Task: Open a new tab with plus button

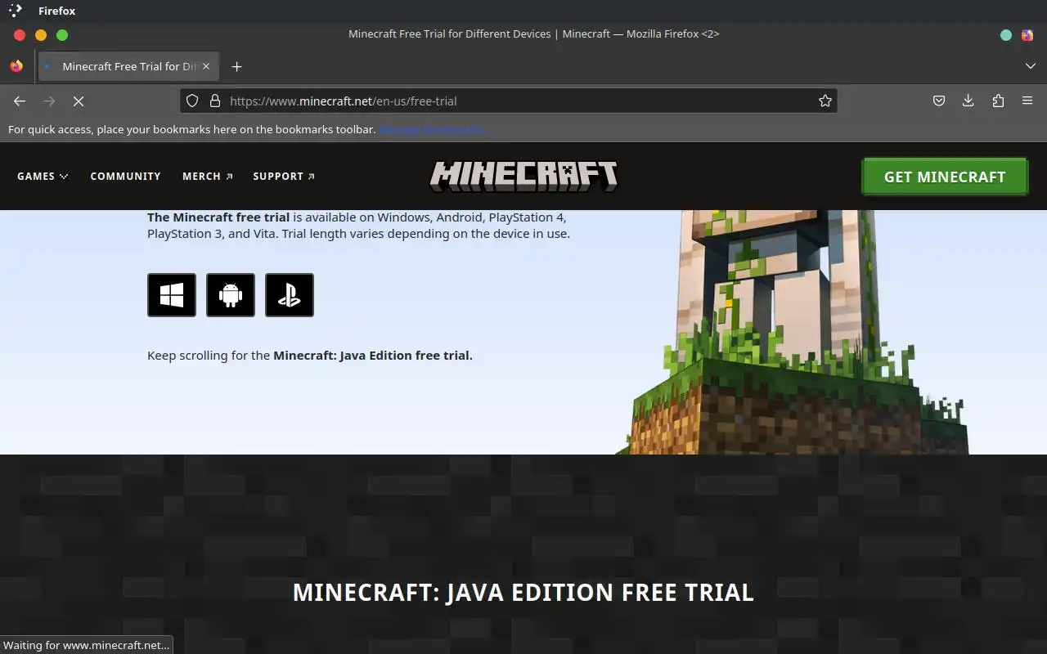Action: (237, 66)
